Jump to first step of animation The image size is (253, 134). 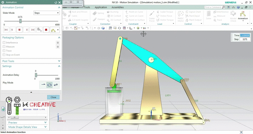(6, 30)
